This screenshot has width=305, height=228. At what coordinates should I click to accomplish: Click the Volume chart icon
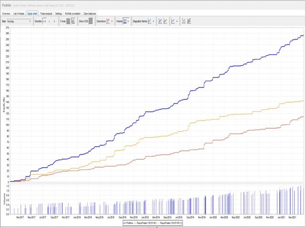[x=125, y=21]
